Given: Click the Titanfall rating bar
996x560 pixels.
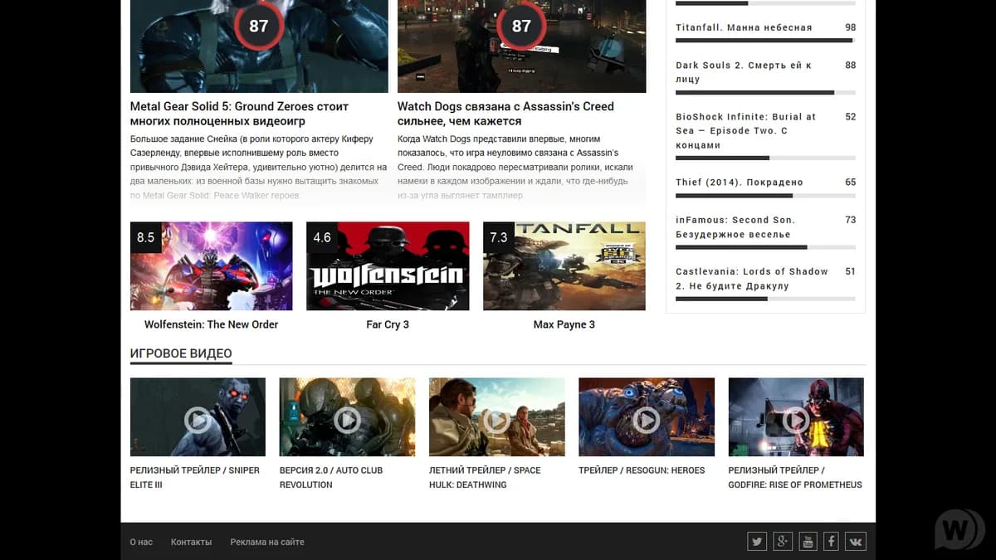Looking at the screenshot, I should pos(765,40).
